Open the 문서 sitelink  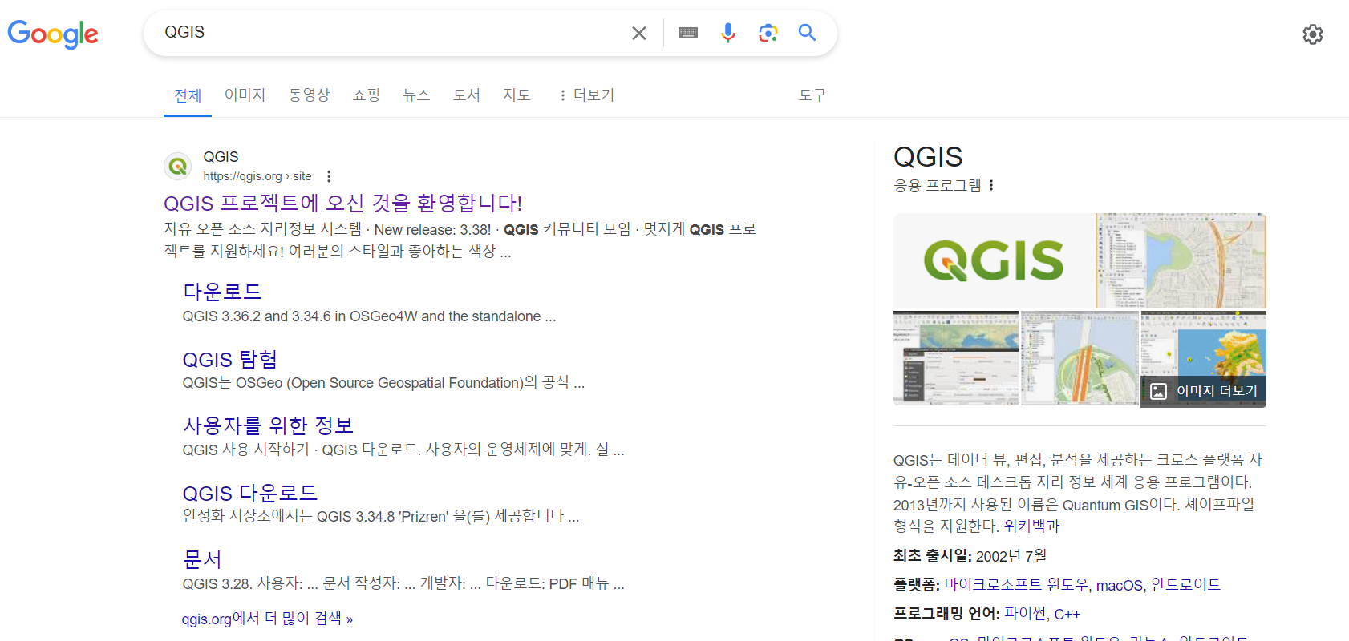(202, 559)
